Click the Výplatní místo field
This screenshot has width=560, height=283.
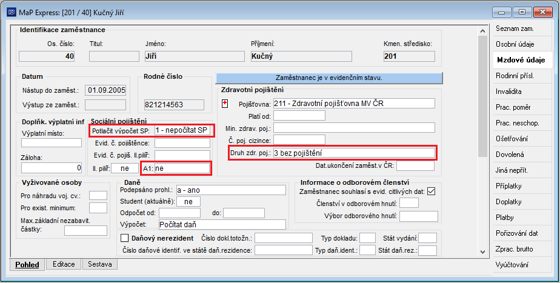(52, 142)
